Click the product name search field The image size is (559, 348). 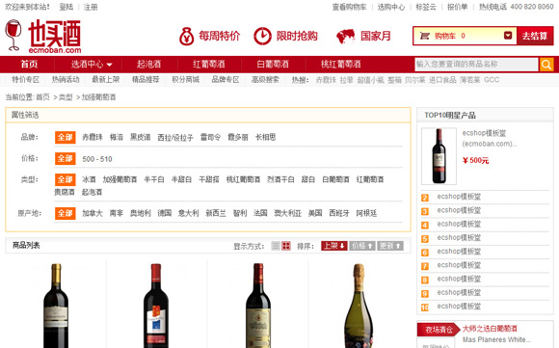(x=476, y=65)
